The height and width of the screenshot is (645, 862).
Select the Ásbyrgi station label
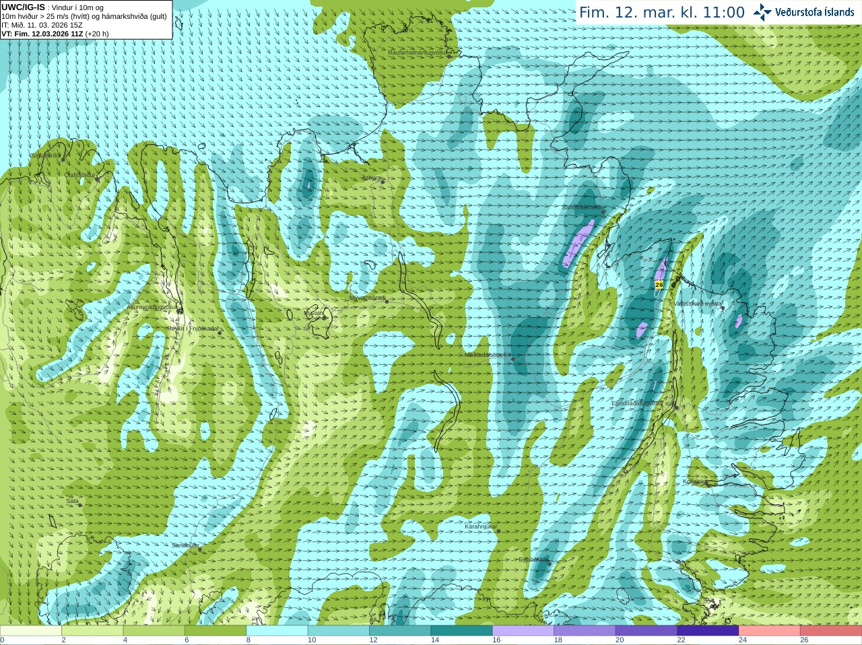(371, 178)
